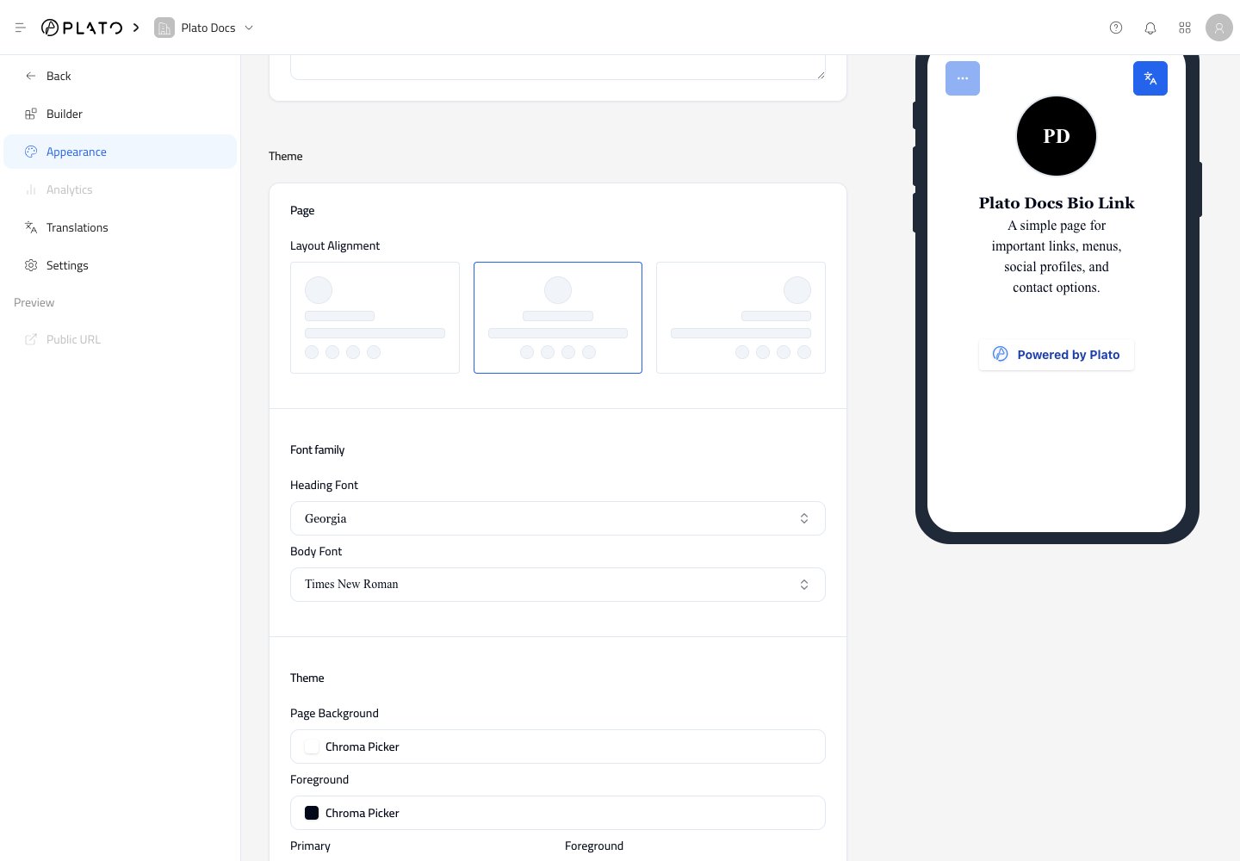1240x861 pixels.
Task: Go Back in the sidebar
Action: [x=121, y=76]
